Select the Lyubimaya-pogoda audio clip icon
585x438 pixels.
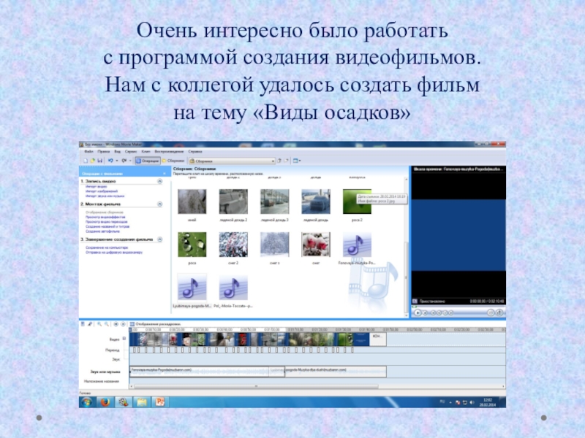[192, 287]
